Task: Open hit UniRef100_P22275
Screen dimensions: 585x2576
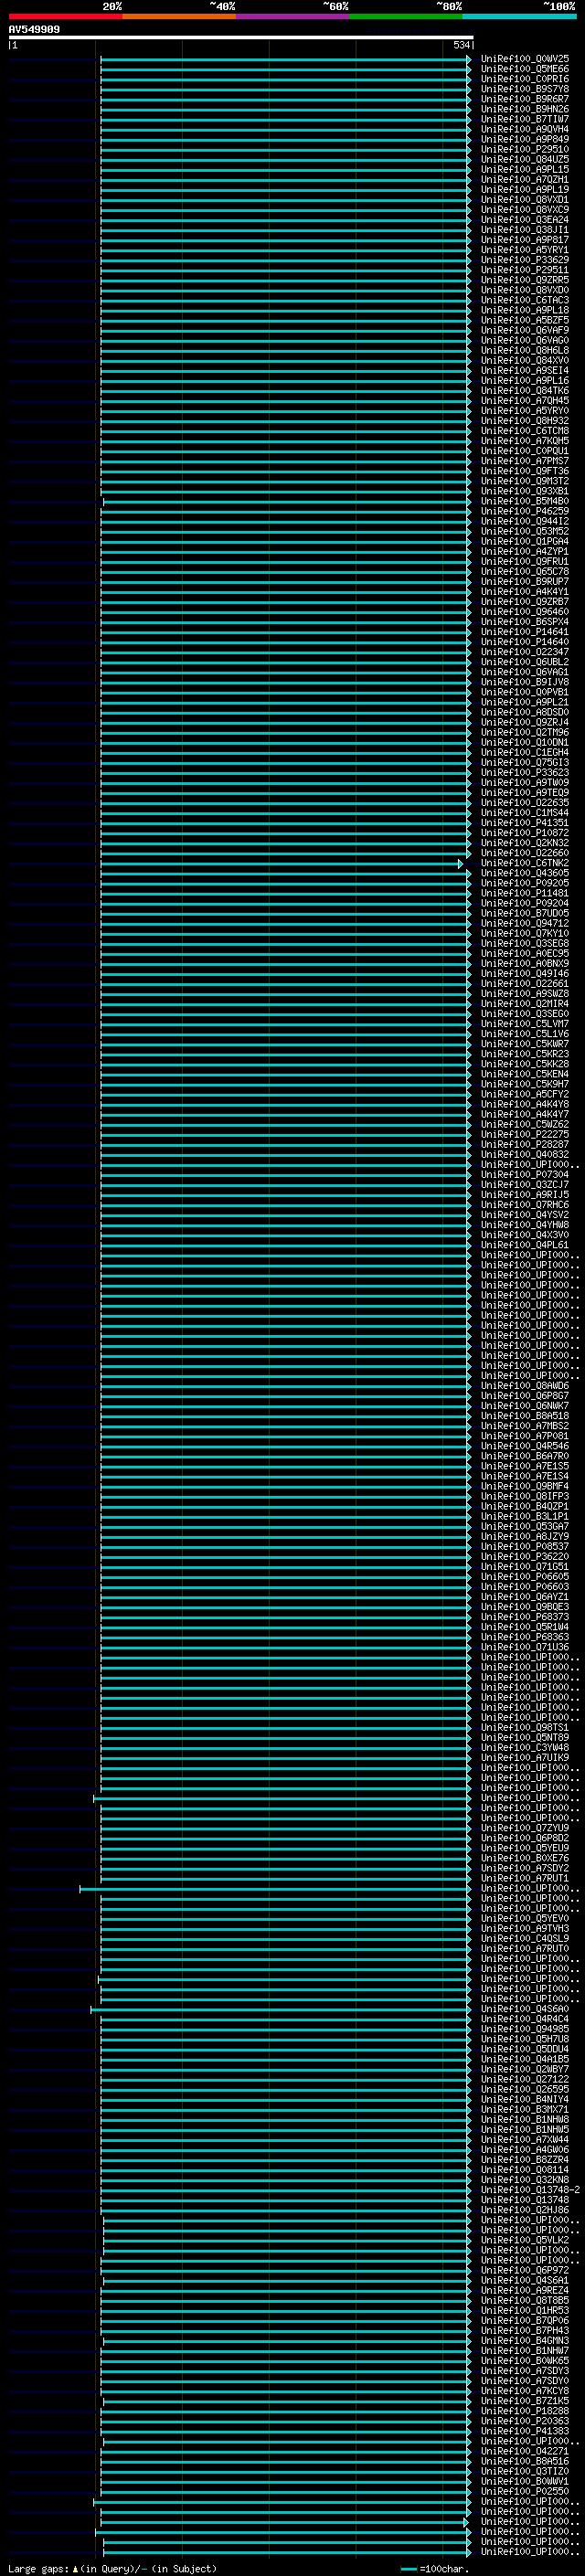Action: [x=525, y=1134]
